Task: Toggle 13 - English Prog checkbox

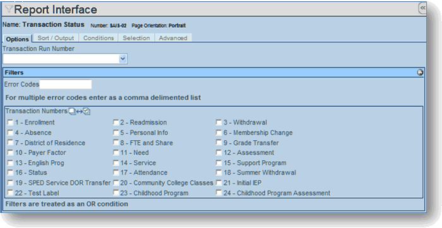Action: point(11,162)
